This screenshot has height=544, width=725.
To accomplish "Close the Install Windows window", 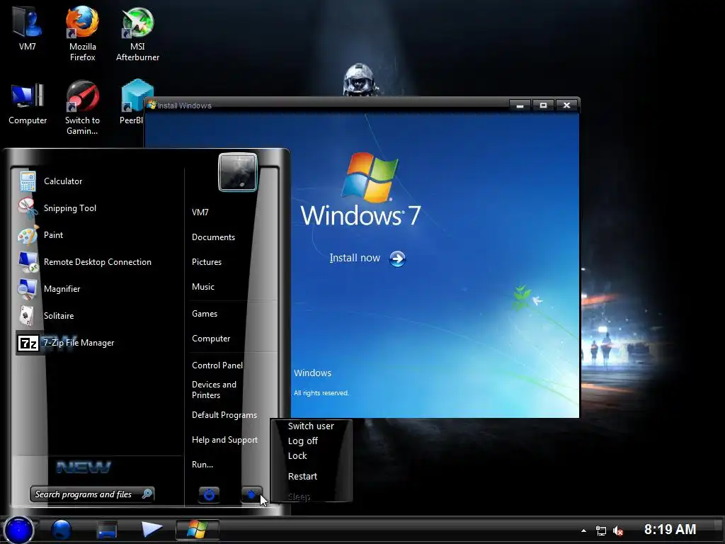I will click(567, 106).
